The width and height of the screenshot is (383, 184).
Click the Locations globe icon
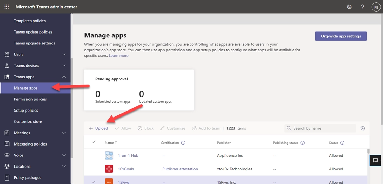[x=7, y=167]
